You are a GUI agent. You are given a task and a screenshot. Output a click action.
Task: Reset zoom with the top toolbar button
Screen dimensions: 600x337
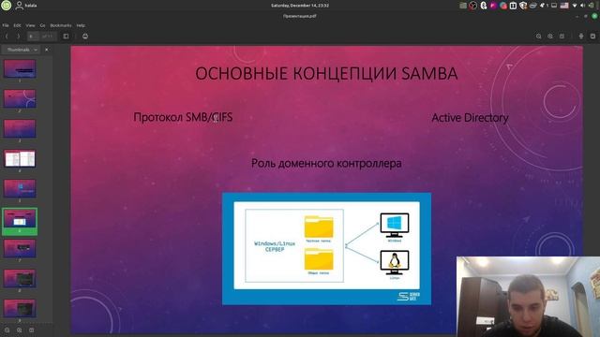coord(562,37)
